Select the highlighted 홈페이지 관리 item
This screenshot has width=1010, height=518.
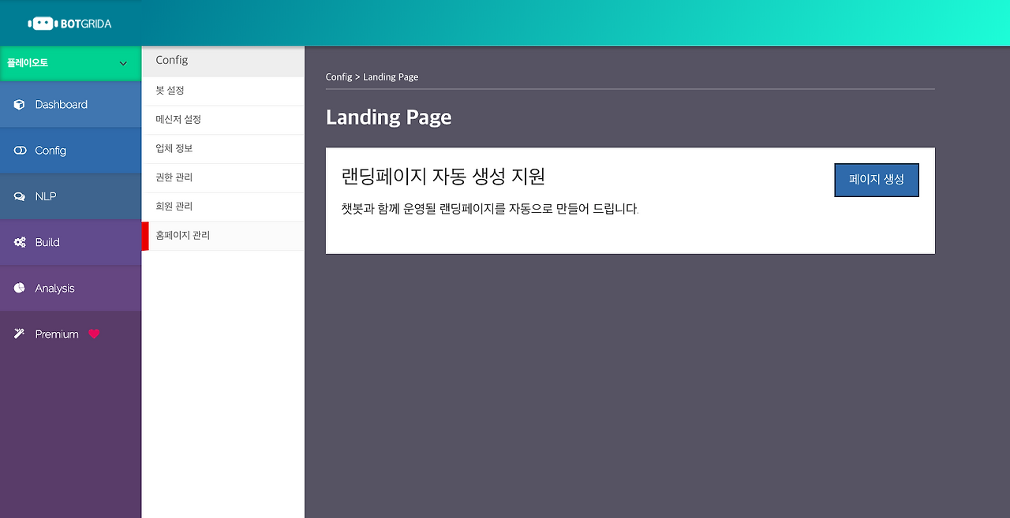coord(181,235)
